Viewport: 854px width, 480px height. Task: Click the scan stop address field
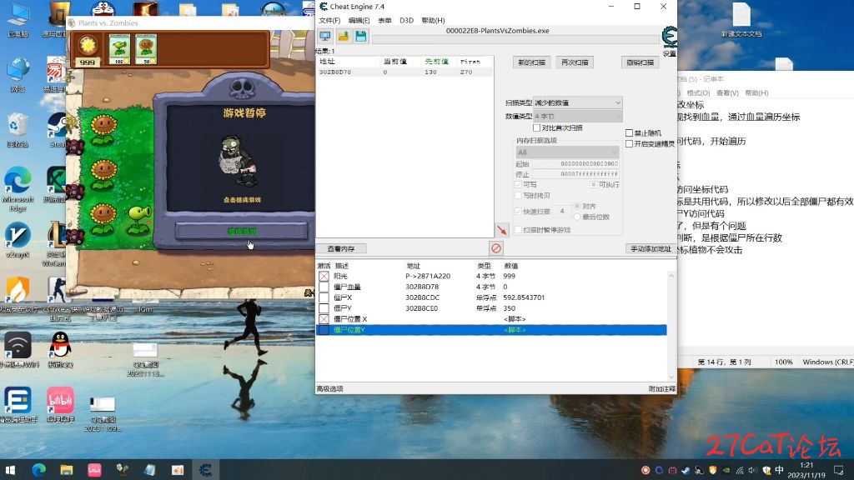click(575, 174)
